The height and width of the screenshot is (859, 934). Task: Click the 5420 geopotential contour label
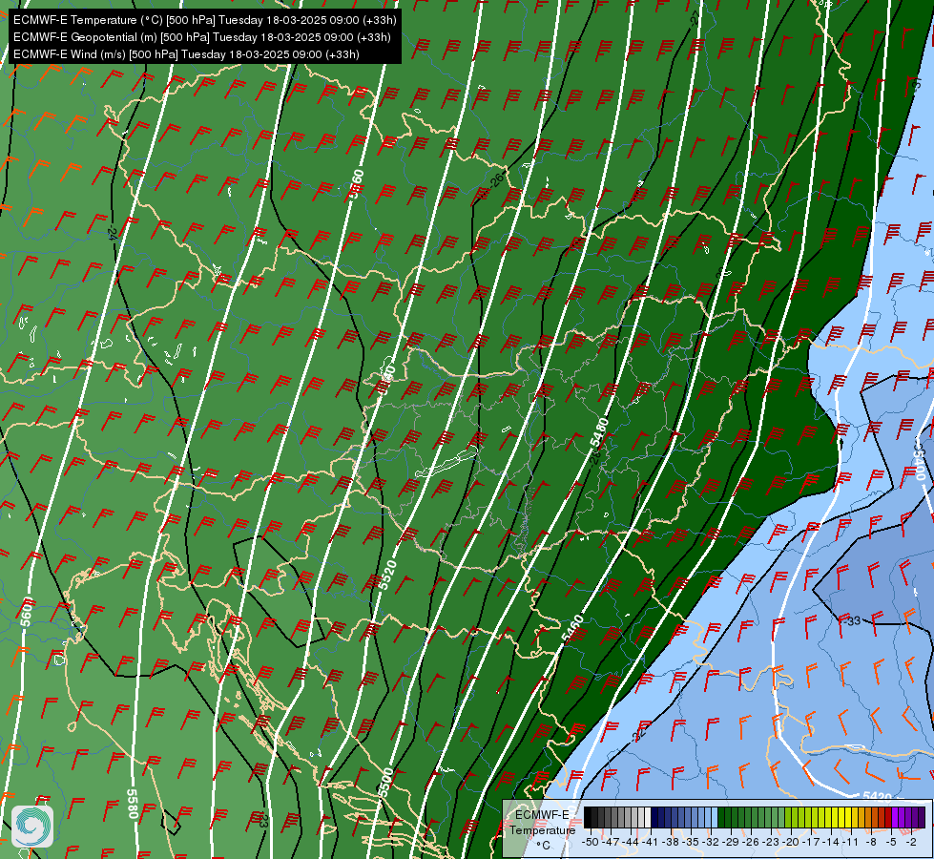point(877,796)
